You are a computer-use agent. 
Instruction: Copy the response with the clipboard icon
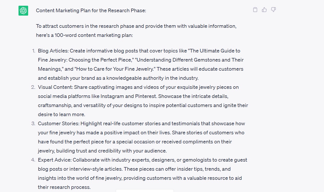(x=255, y=10)
